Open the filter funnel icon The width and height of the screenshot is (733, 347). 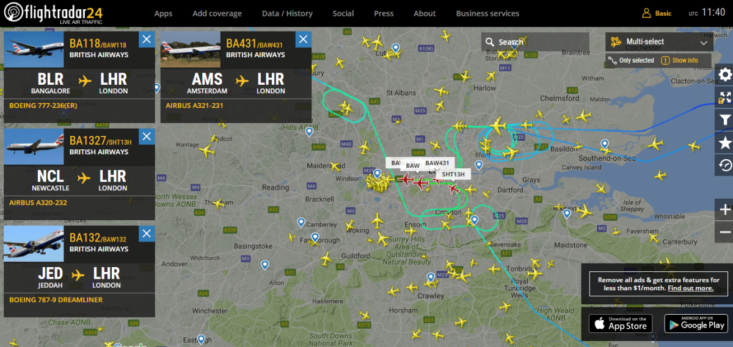point(725,120)
